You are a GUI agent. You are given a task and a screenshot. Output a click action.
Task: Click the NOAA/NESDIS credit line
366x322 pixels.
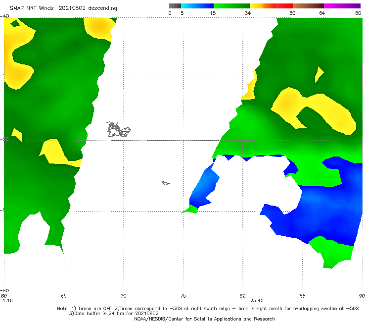pyautogui.click(x=204, y=319)
